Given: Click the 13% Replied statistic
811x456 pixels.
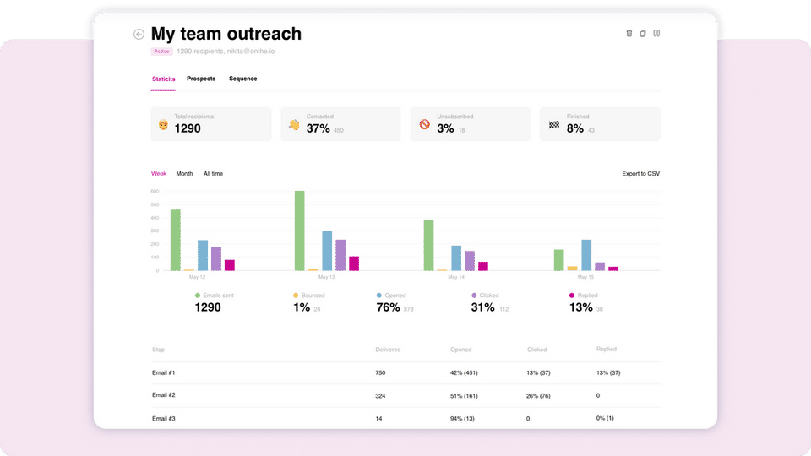Looking at the screenshot, I should (x=581, y=307).
